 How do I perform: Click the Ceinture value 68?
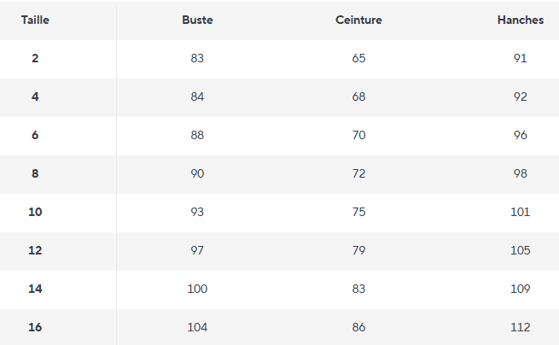point(358,96)
